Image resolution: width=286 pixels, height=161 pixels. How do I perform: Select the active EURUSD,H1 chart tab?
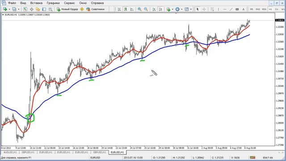pyautogui.click(x=117, y=152)
